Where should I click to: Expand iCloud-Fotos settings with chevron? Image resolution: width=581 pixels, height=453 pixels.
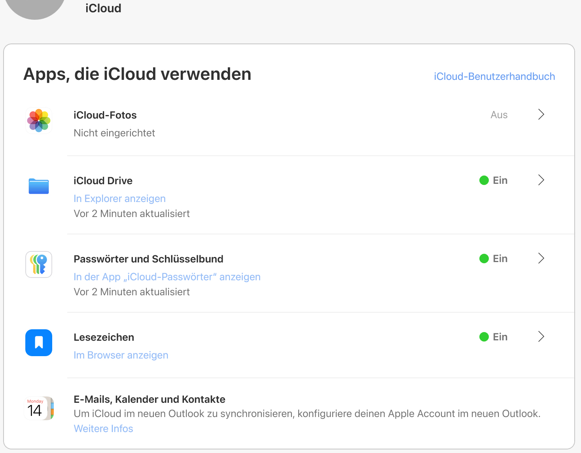541,115
